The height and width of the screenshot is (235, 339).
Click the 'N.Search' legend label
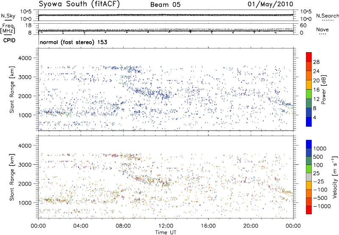pos(327,16)
